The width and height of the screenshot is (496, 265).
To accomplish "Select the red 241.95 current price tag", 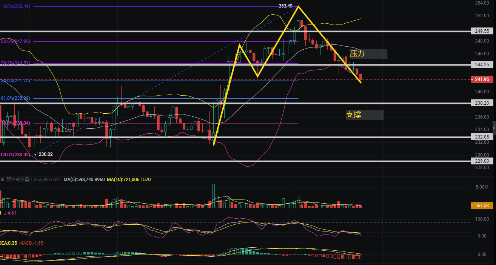I will (481, 79).
